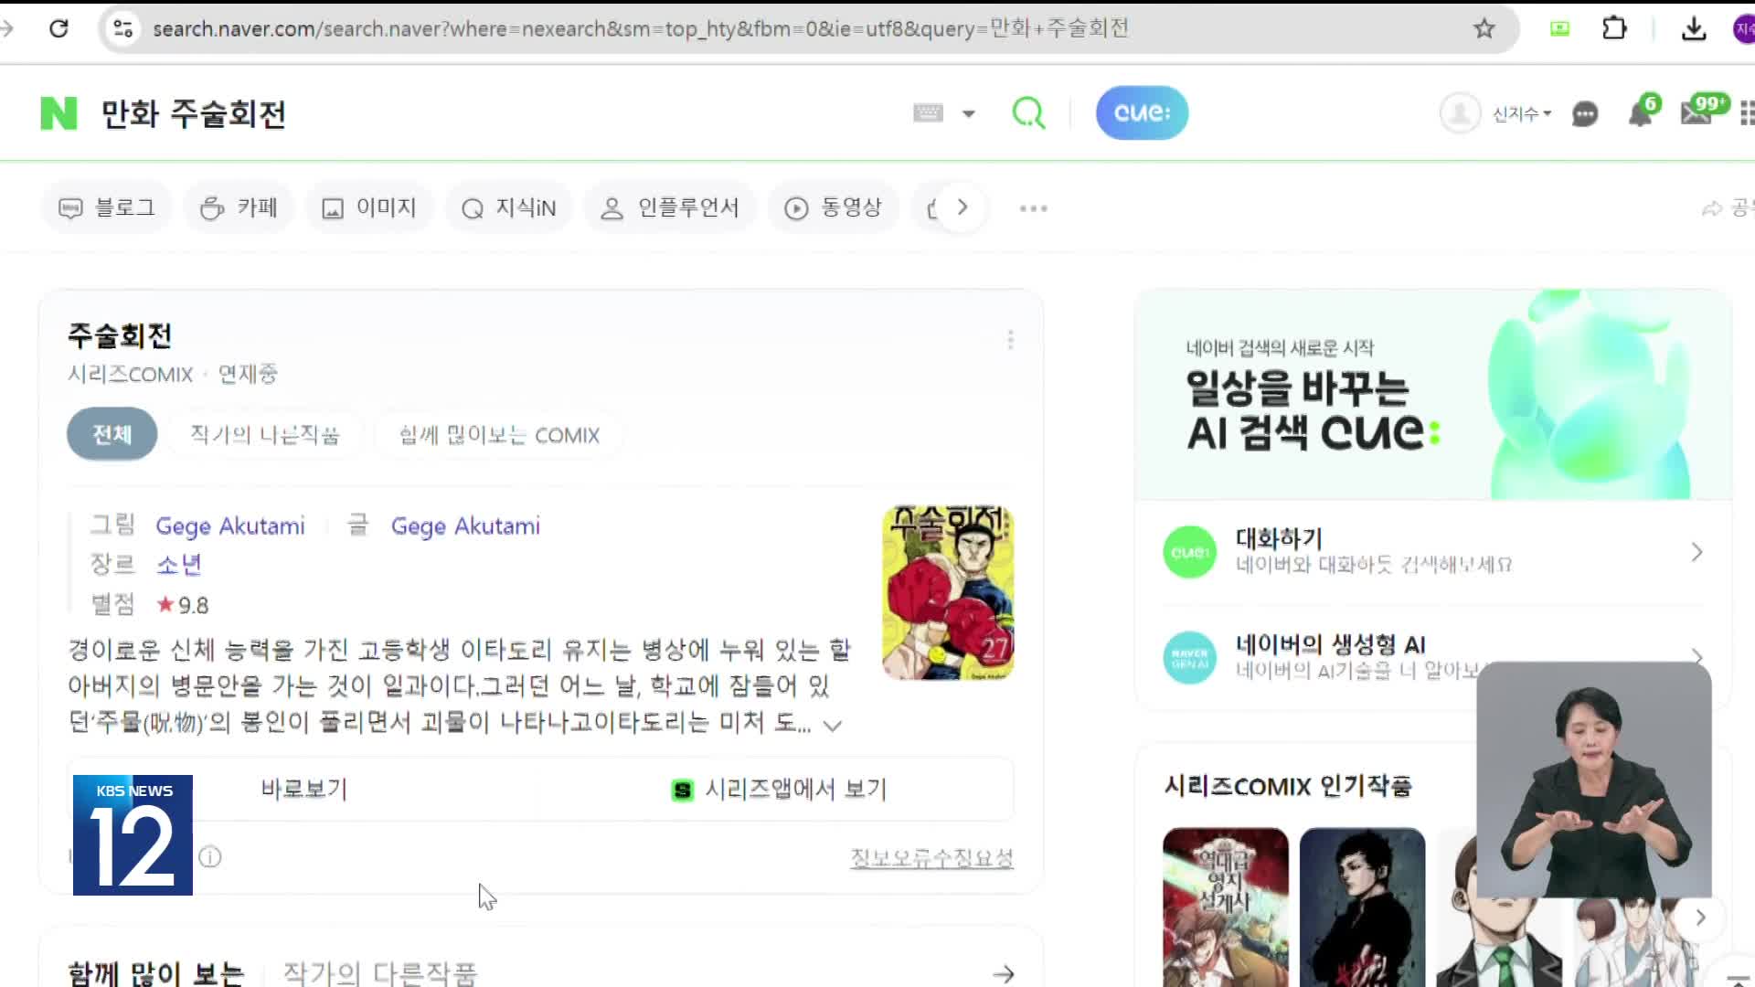Click the green extension icon in toolbar
Viewport: 1755px width, 987px height.
pos(1559,28)
